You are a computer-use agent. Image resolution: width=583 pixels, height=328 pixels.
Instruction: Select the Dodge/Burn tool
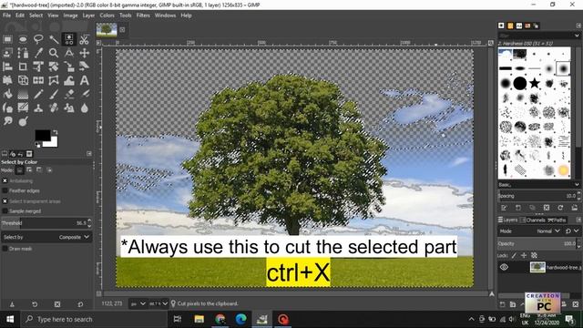point(23,121)
